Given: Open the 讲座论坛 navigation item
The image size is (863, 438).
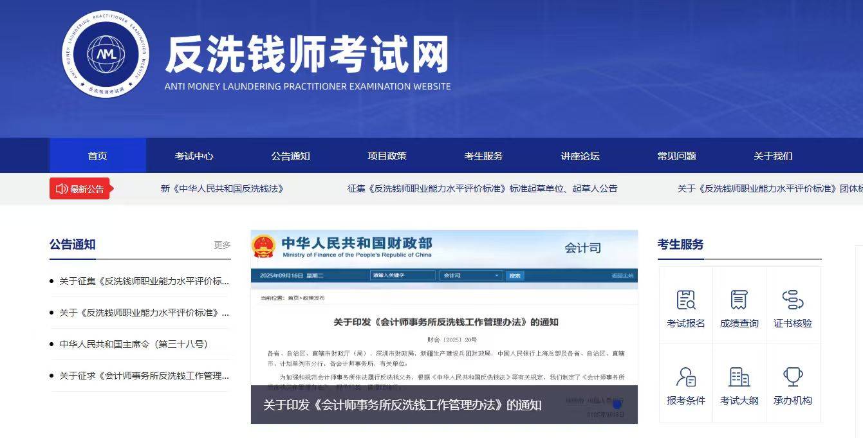Looking at the screenshot, I should (580, 156).
